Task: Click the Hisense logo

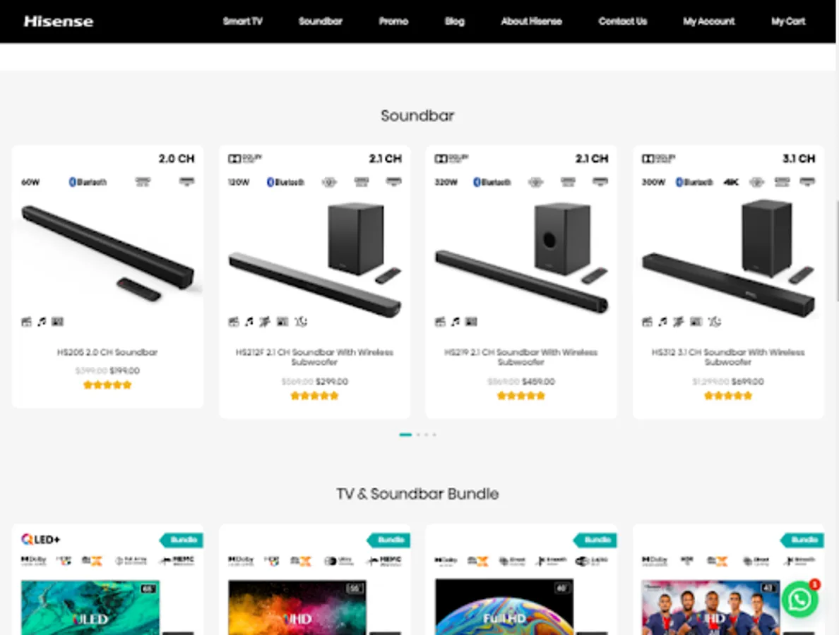Action: point(59,21)
